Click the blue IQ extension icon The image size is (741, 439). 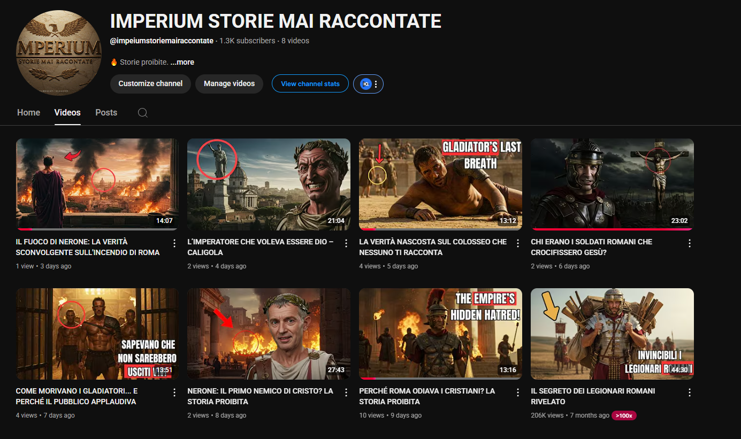[366, 84]
